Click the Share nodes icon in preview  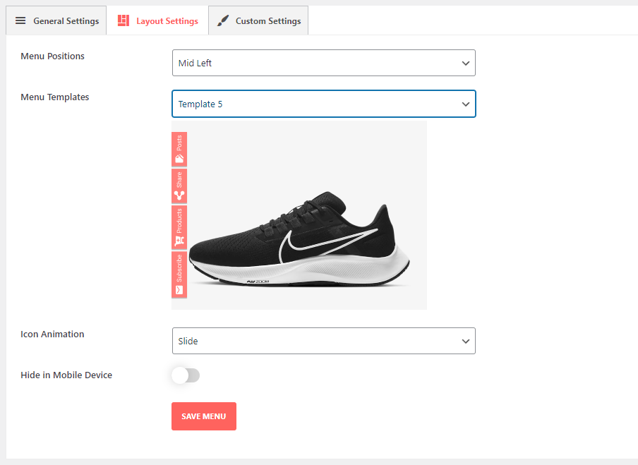(179, 195)
